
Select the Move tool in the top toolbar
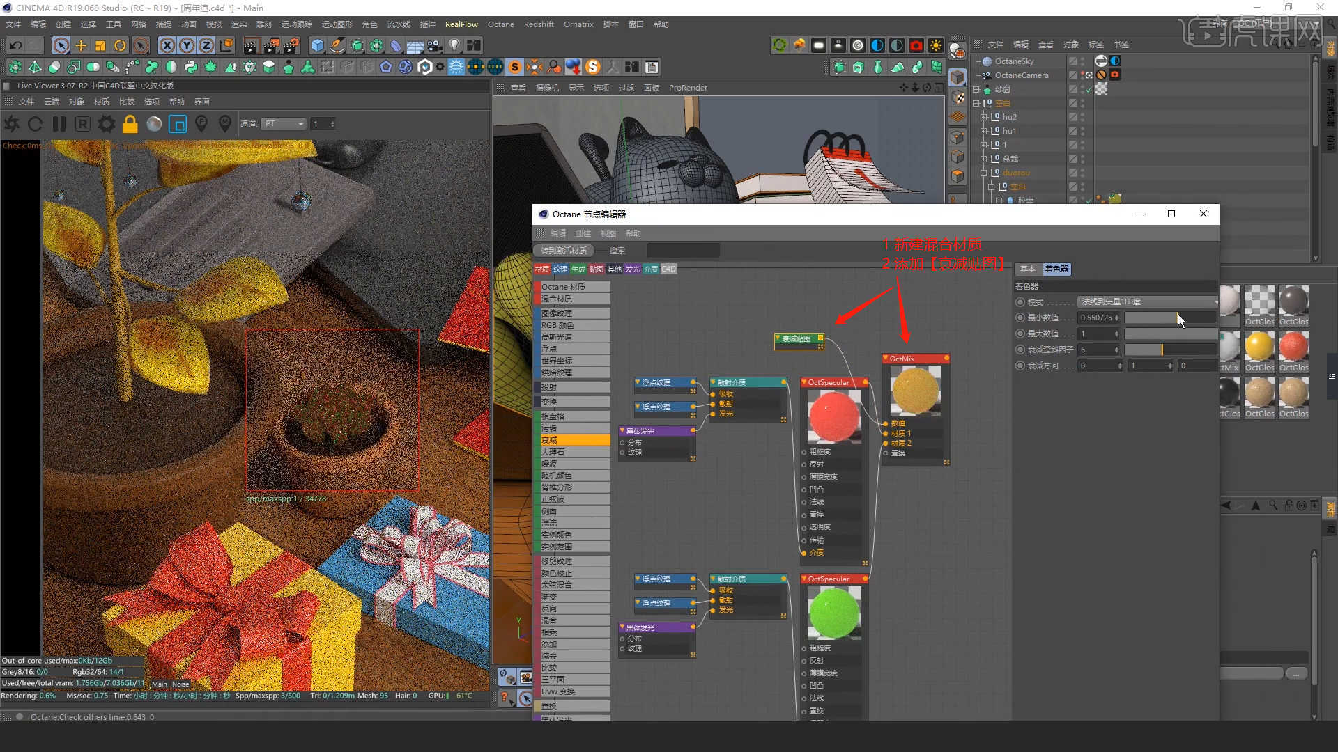click(81, 46)
